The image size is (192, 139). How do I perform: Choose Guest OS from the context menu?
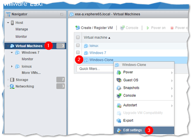tap(144, 80)
